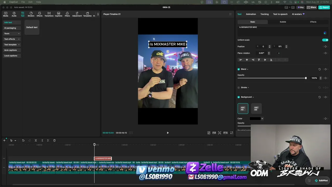Open the background Color dropdown arrow
This screenshot has width=332, height=187.
[x=262, y=119]
